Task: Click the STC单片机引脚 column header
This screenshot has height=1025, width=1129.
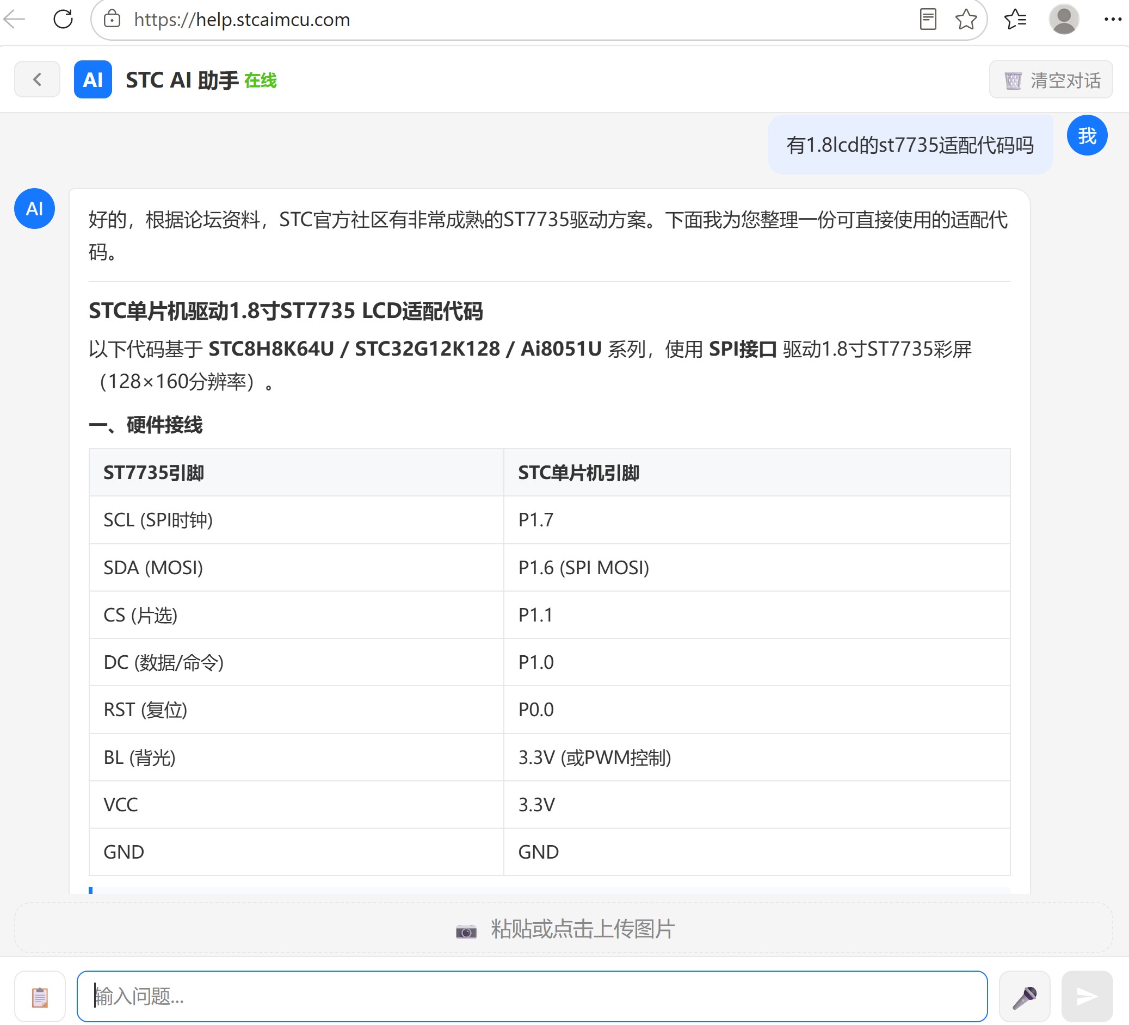Action: (x=757, y=473)
